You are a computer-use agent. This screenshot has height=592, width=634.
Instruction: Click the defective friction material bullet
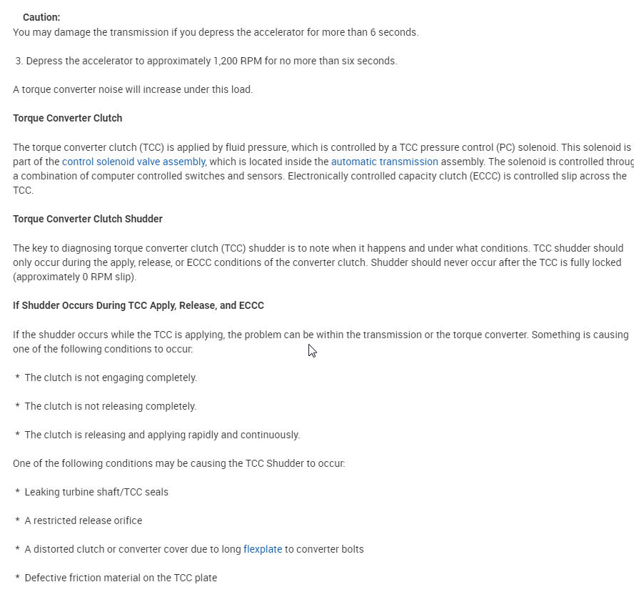click(x=120, y=578)
